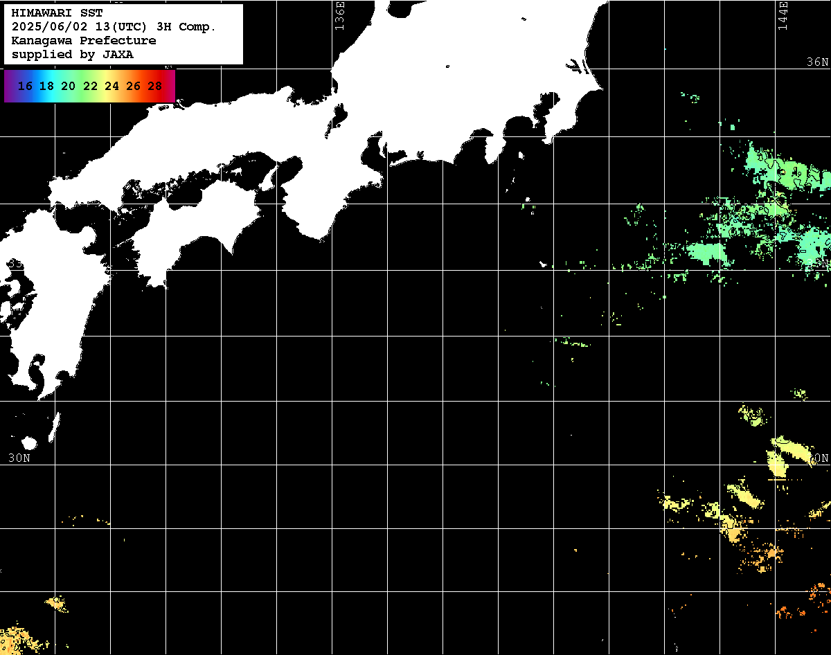Click the full 30N latitude label
Screen dimensions: 831x655
pyautogui.click(x=19, y=458)
